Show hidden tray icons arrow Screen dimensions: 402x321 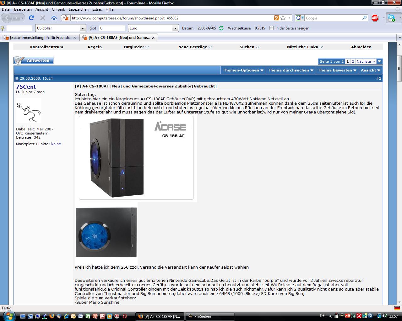(x=331, y=316)
